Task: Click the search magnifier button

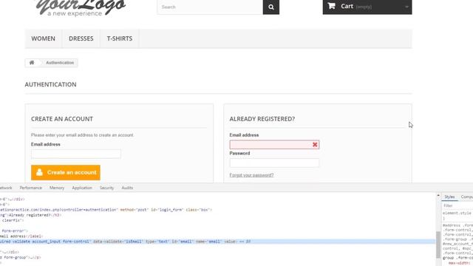Action: [271, 7]
